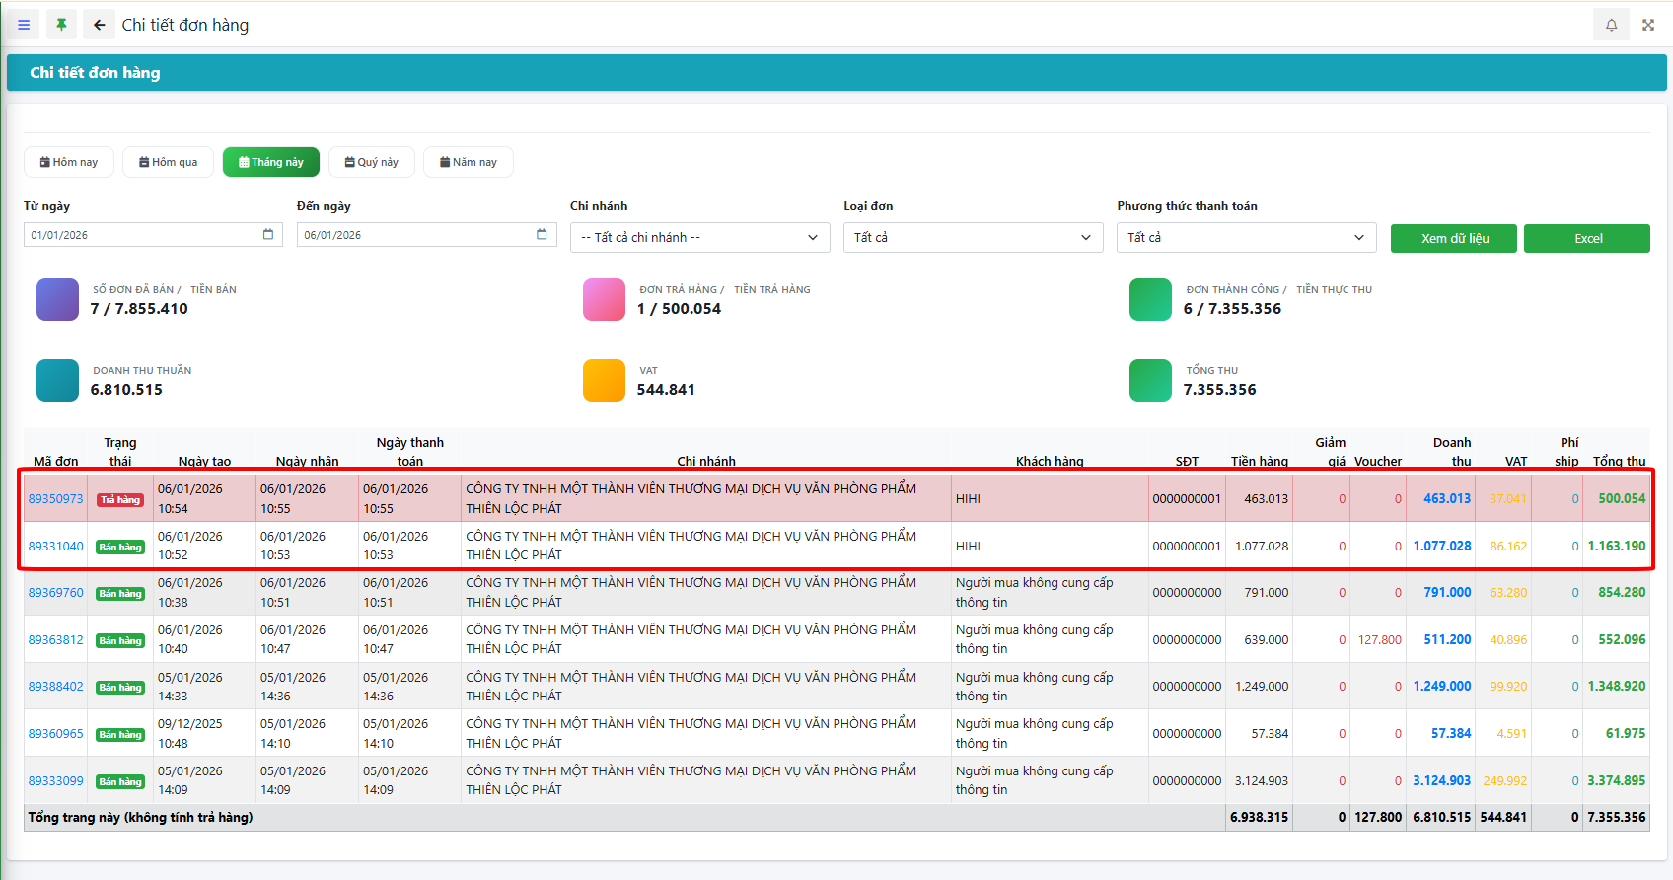Open order 89350973 link

[55, 499]
